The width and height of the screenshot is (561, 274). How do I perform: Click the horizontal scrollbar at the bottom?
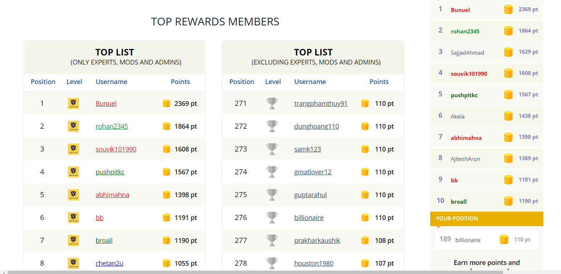tap(254, 271)
